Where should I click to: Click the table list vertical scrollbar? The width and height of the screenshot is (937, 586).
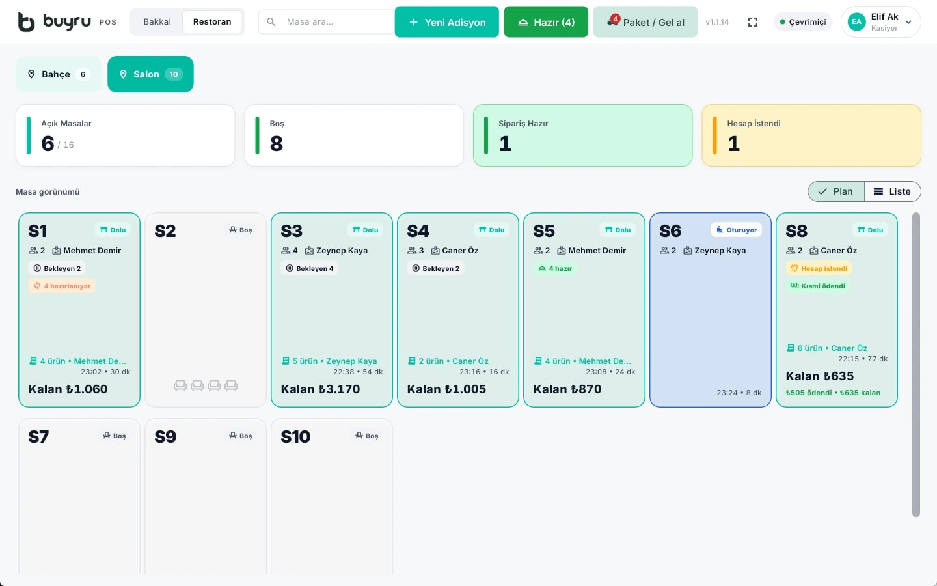coord(916,365)
